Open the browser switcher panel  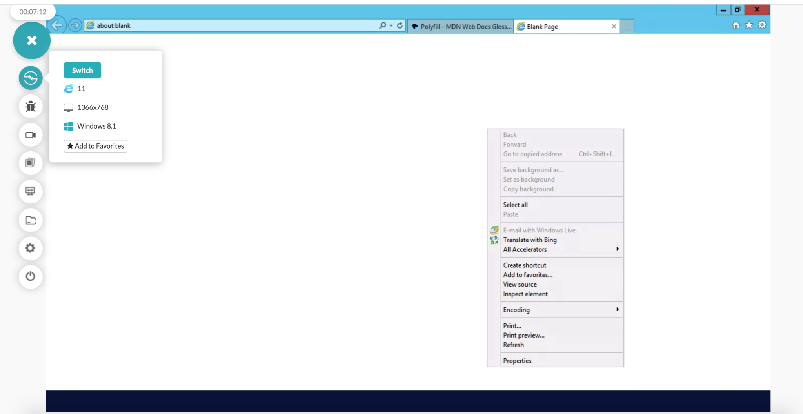click(31, 78)
